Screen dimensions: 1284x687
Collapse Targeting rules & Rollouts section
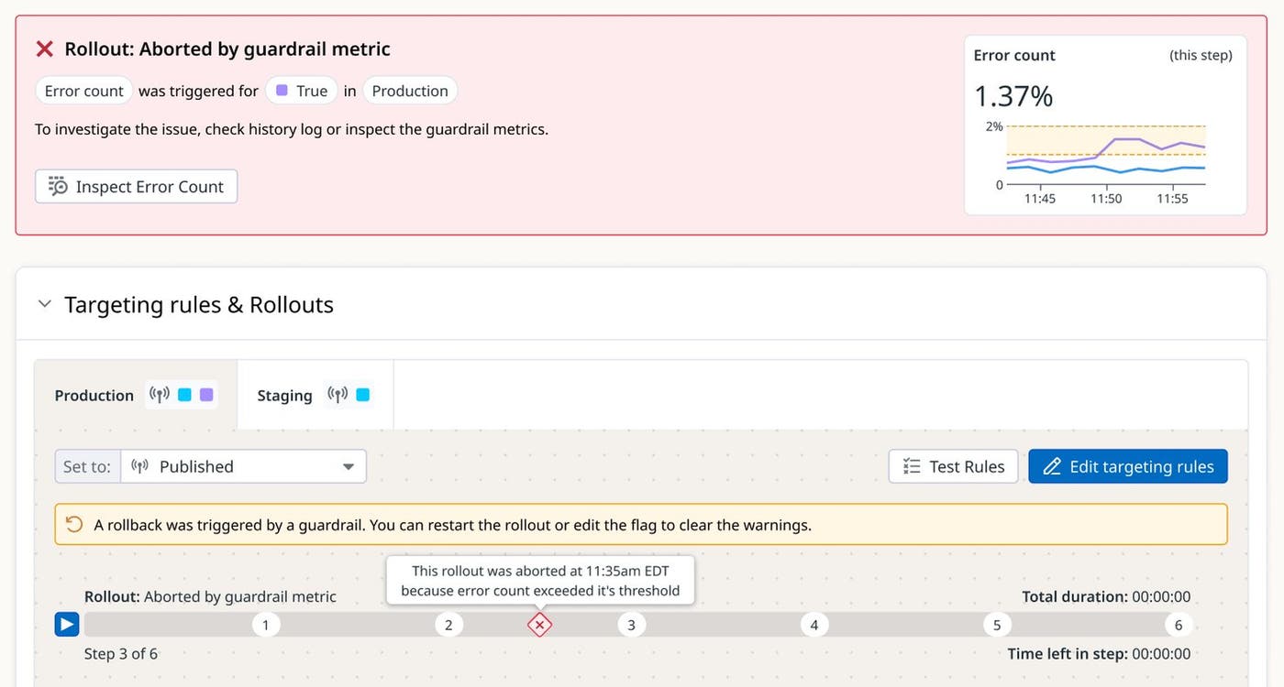[x=44, y=304]
